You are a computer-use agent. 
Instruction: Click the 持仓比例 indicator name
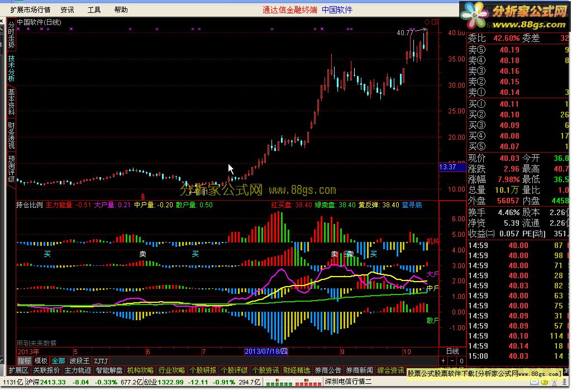click(29, 205)
